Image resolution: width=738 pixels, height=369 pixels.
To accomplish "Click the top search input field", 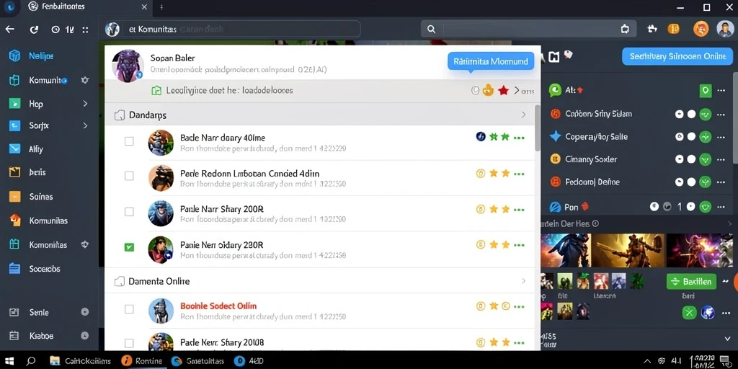I will (529, 29).
